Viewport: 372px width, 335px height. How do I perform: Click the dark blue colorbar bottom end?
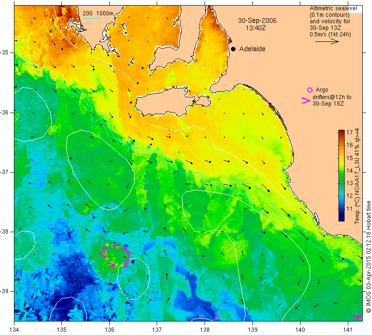click(x=341, y=219)
